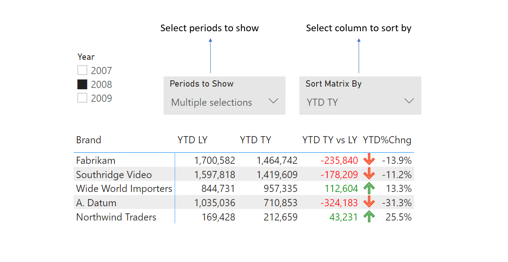Screen dimensions: 508x262
Task: Click the 'Select periods to show' caption
Action: click(210, 28)
